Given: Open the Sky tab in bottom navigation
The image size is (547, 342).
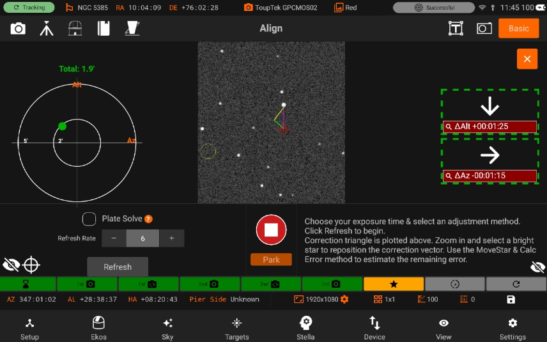Looking at the screenshot, I should [x=167, y=329].
